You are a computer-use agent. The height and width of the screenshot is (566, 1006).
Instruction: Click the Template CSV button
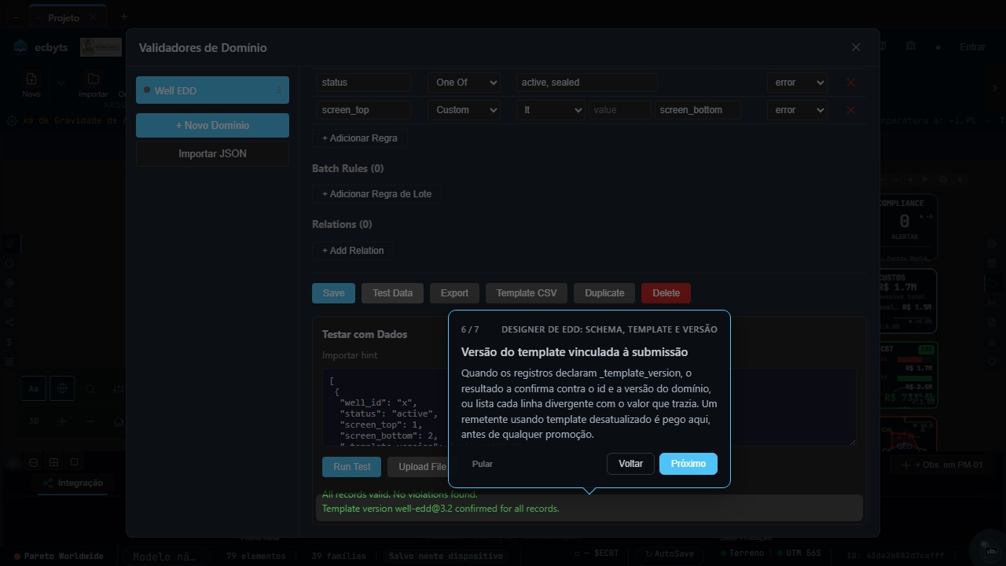[x=527, y=293]
